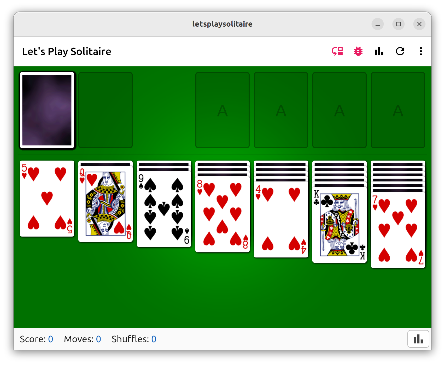Screen dimensions: 445x365
Task: Click the pink bug debug icon
Action: coord(358,51)
